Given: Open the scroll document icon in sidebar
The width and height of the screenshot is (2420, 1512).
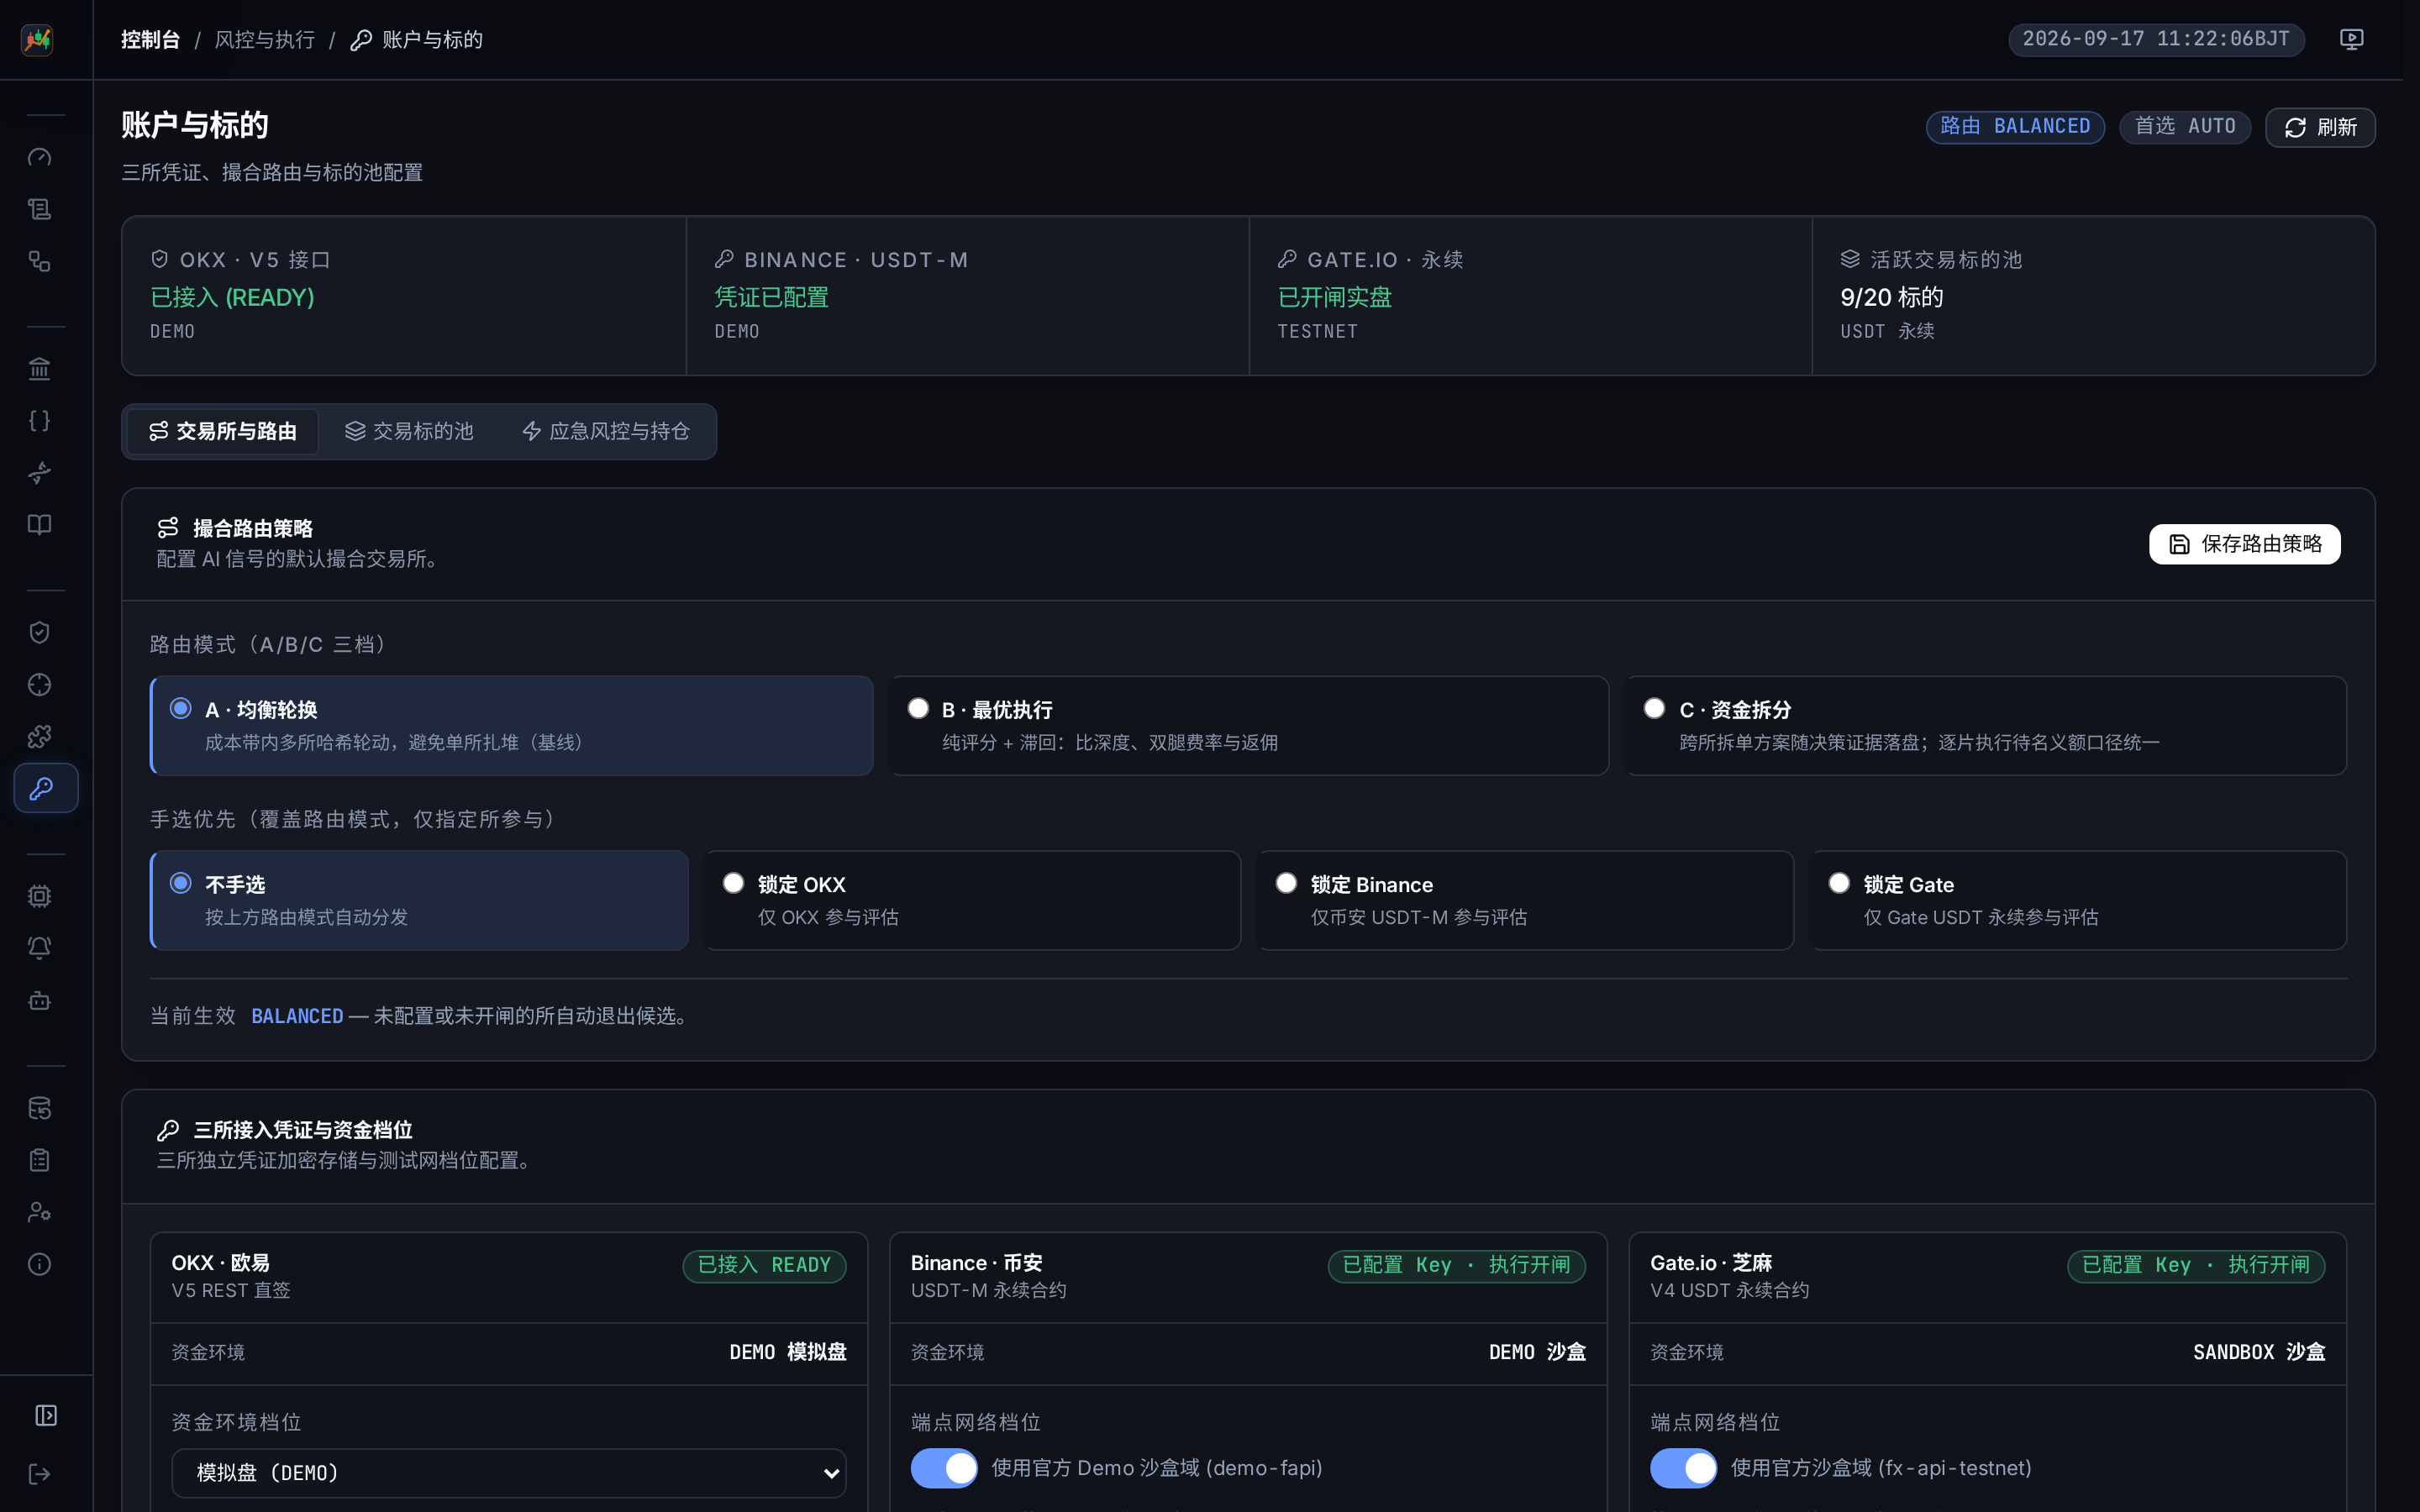Looking at the screenshot, I should point(40,209).
